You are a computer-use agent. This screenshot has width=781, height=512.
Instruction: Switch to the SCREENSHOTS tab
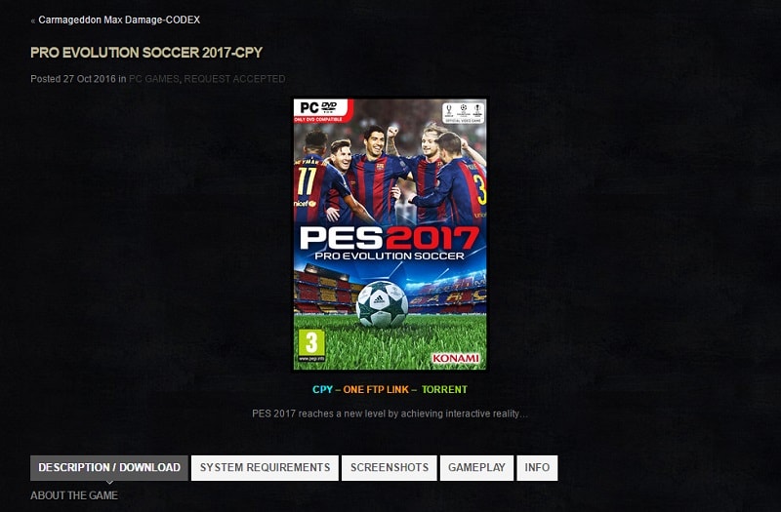389,468
